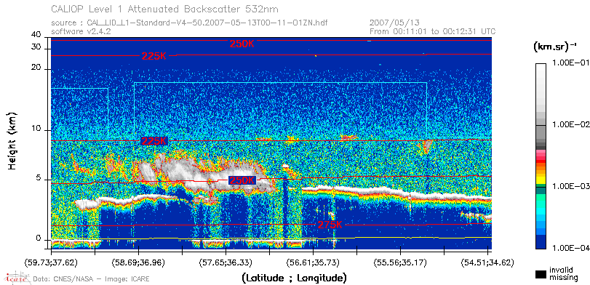Click the 225K label with blue background
Image resolution: width=590 pixels, height=285 pixels.
tap(154, 141)
